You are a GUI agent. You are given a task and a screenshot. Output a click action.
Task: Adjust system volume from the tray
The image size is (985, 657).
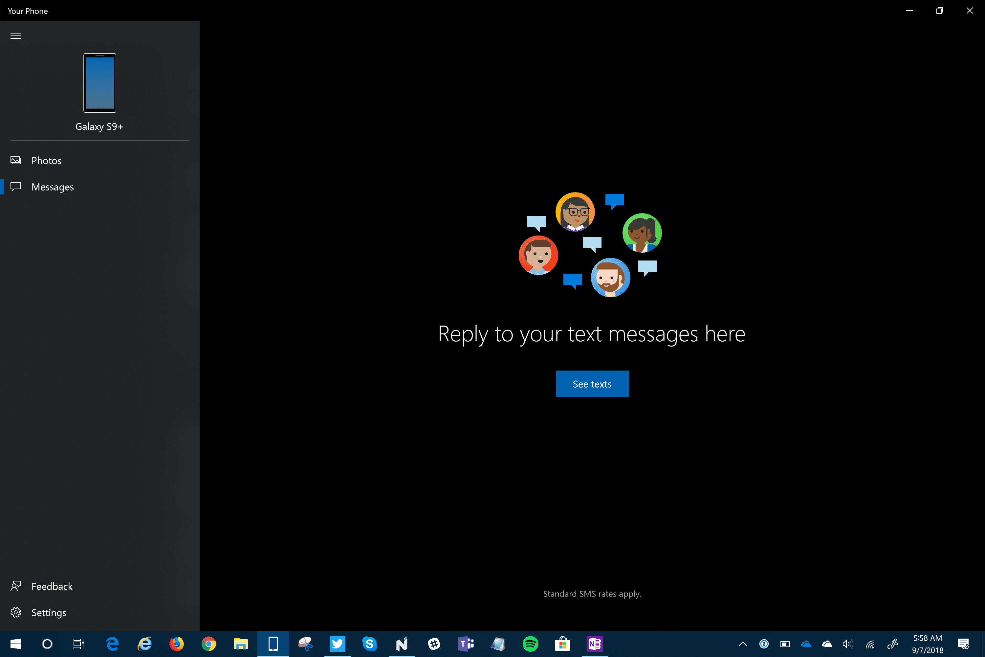tap(848, 644)
